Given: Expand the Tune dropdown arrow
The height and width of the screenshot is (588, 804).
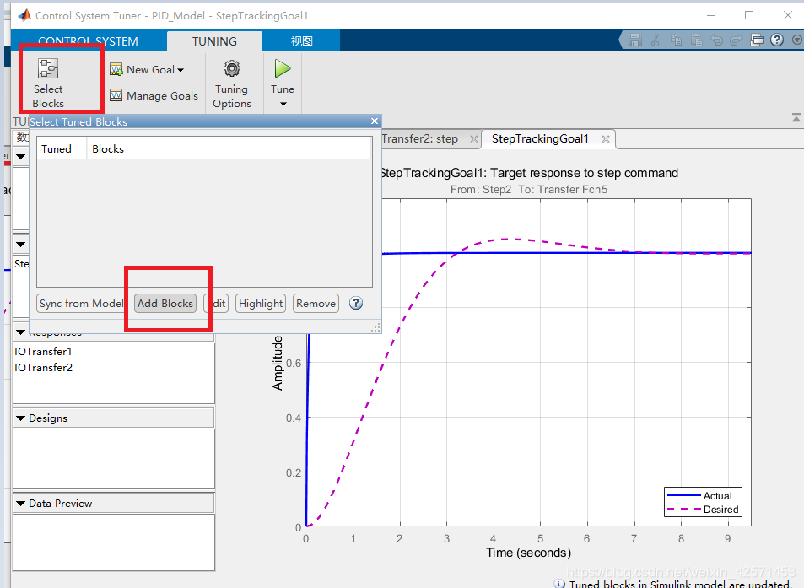Looking at the screenshot, I should click(x=283, y=104).
